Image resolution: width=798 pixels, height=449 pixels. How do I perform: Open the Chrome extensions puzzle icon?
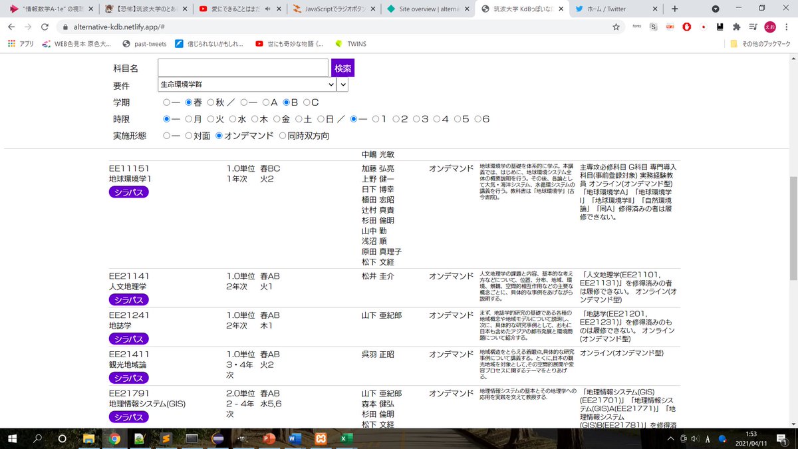click(736, 27)
